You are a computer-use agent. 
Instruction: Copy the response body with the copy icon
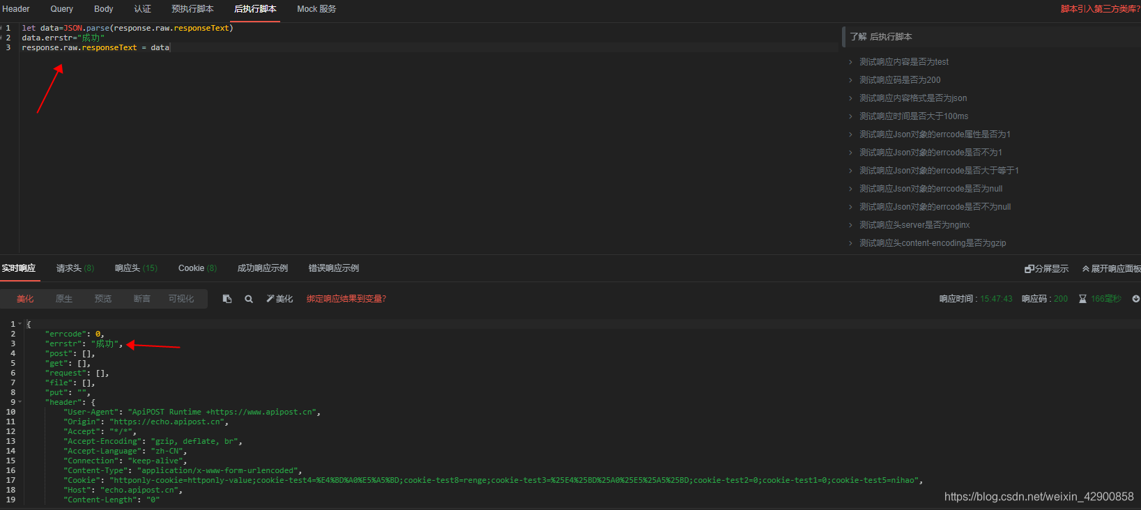pos(227,299)
